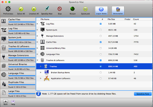Uncheck the Log Files checkbox
This screenshot has width=153, height=107.
click(x=101, y=24)
